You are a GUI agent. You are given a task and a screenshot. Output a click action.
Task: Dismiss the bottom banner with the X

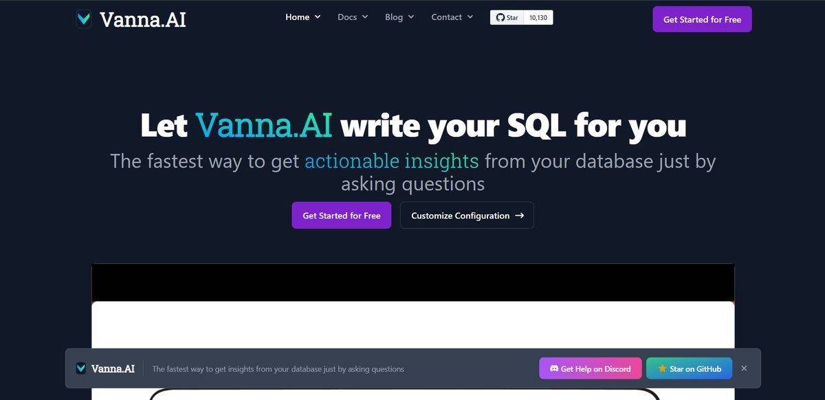point(744,368)
